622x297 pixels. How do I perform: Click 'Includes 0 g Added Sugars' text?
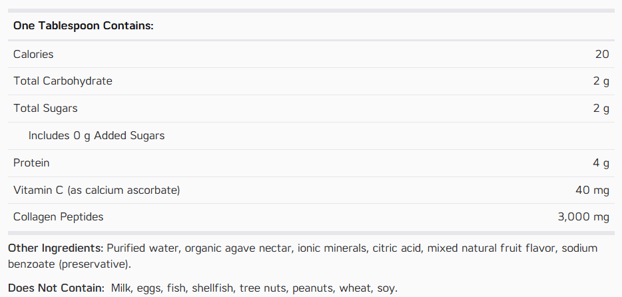click(x=97, y=136)
